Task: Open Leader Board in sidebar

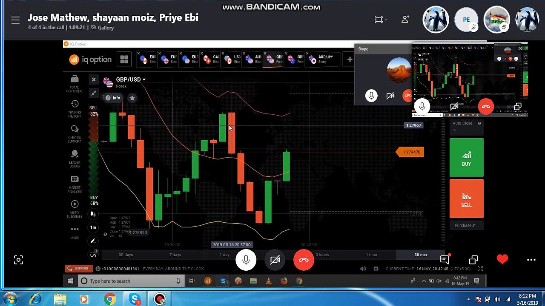Action: pyautogui.click(x=75, y=159)
